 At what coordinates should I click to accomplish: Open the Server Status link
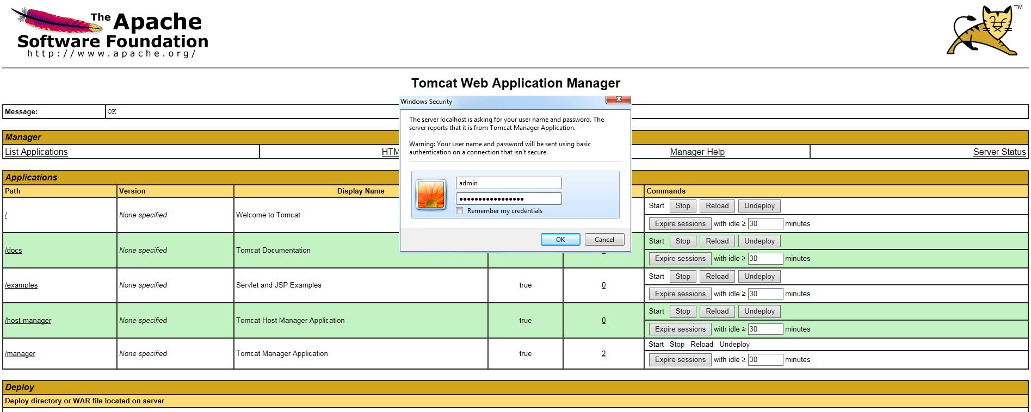pos(999,152)
